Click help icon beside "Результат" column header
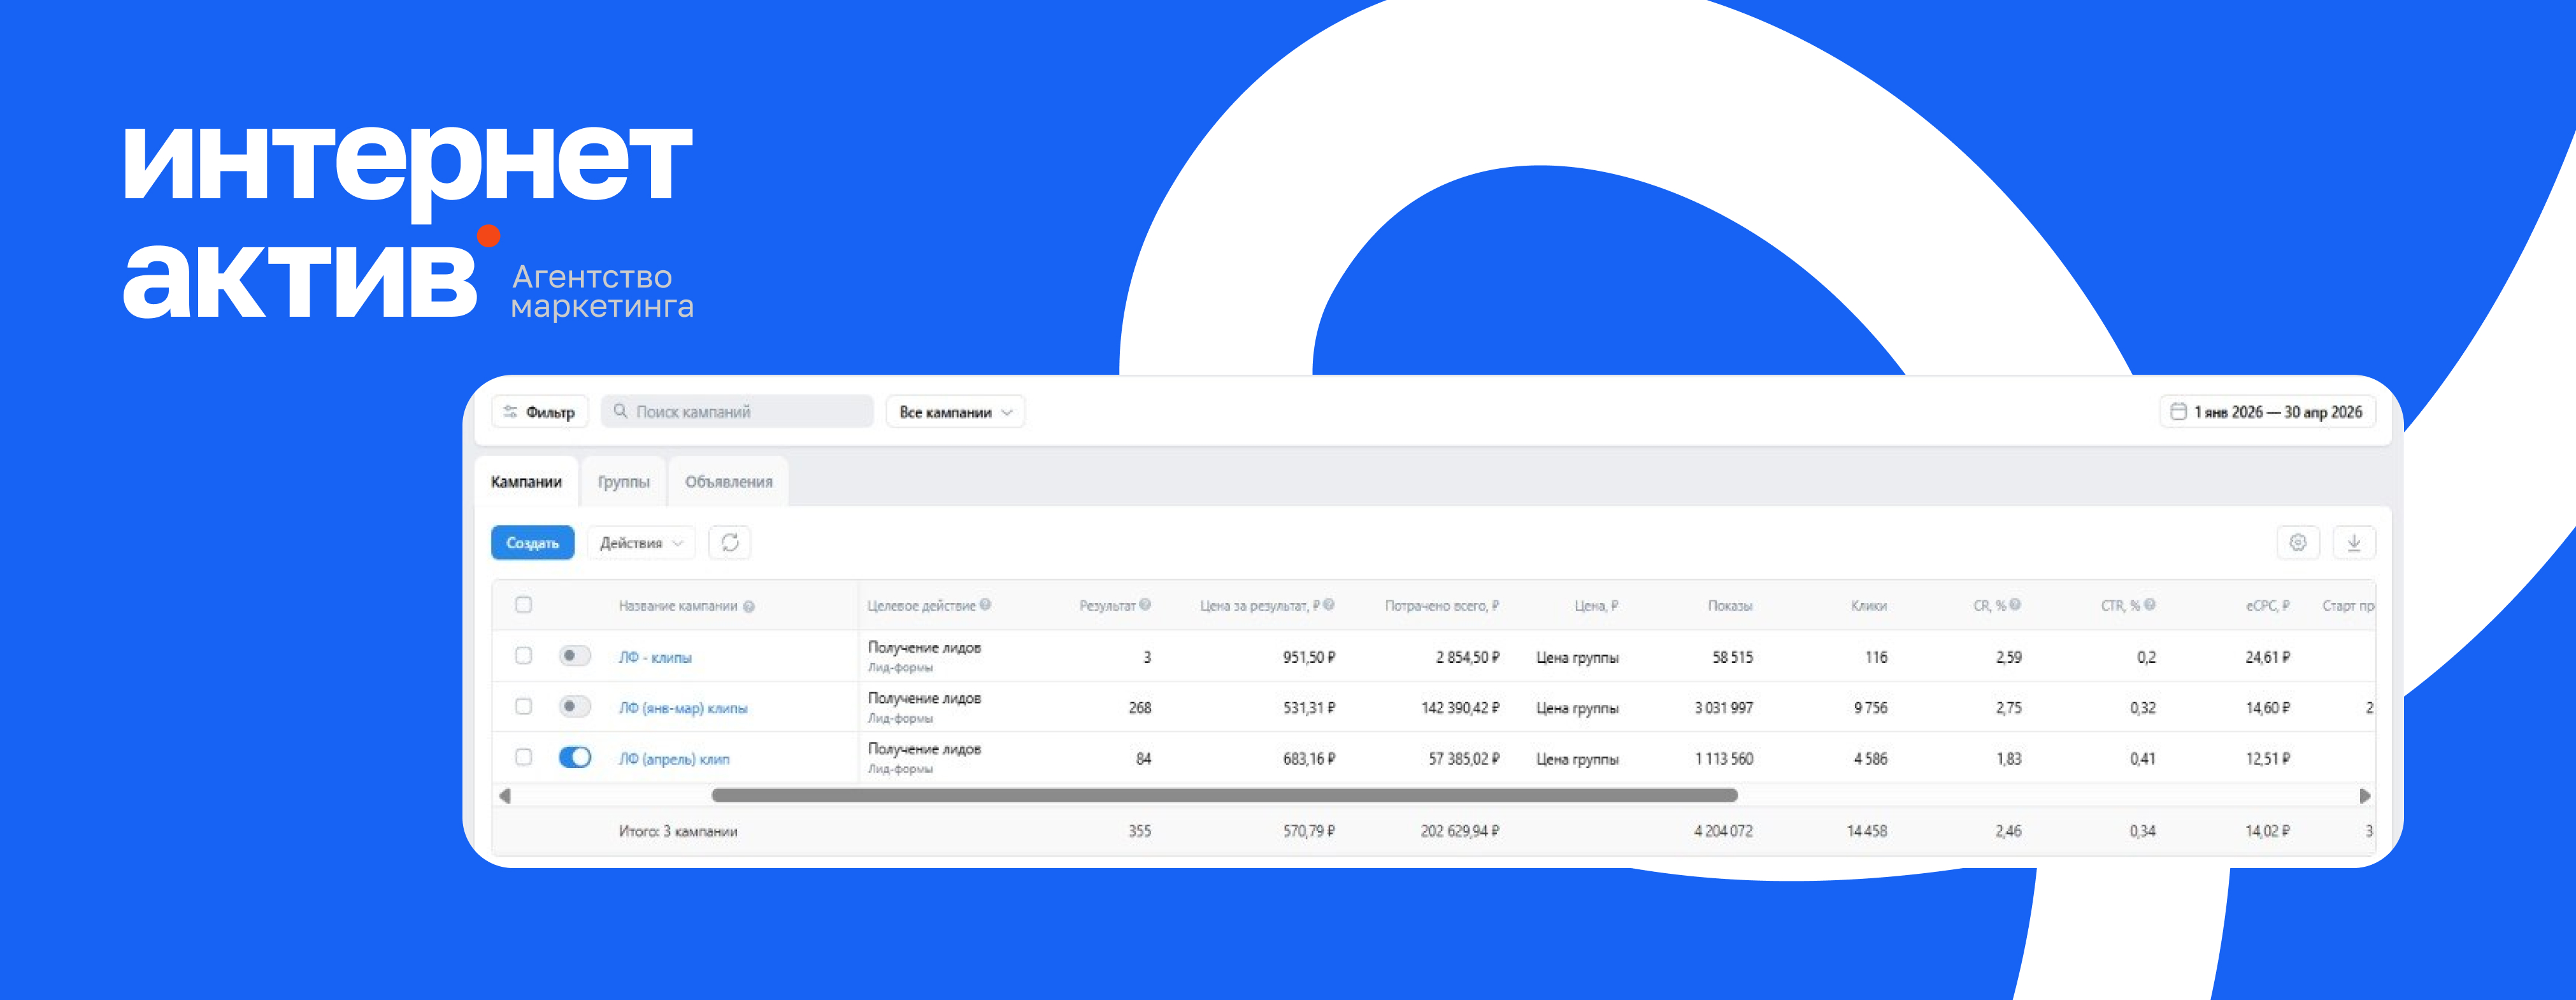The image size is (2576, 1000). coord(1145,605)
